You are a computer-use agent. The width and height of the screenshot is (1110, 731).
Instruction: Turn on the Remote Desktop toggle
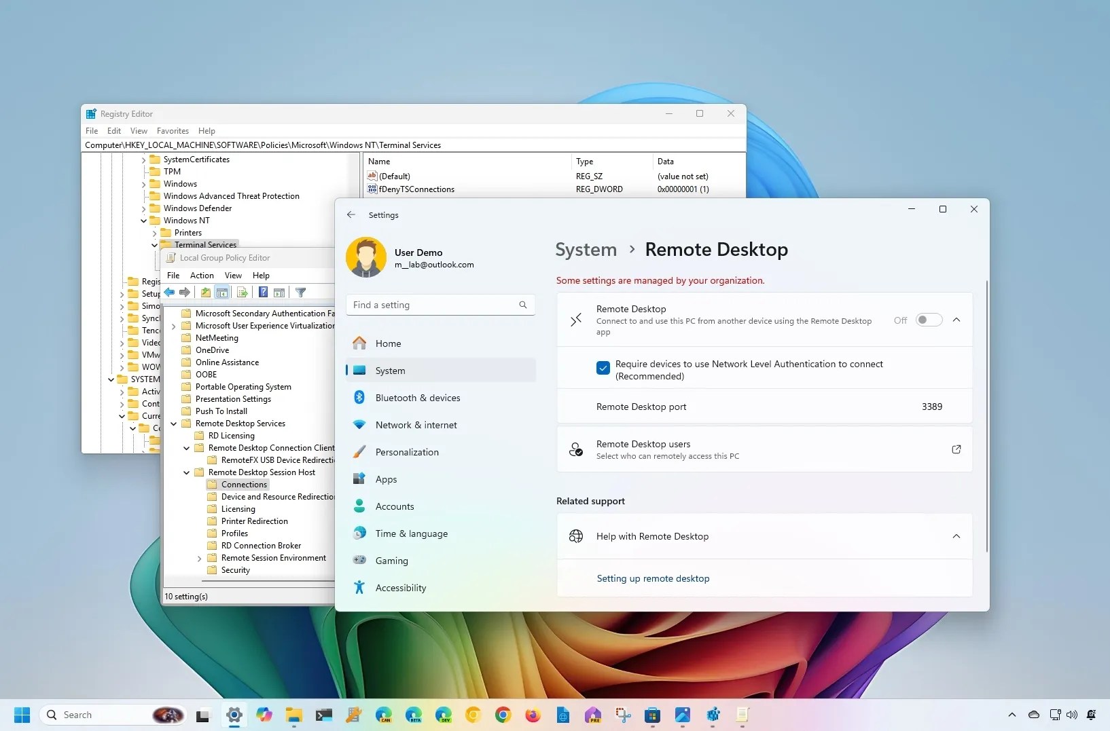click(929, 320)
